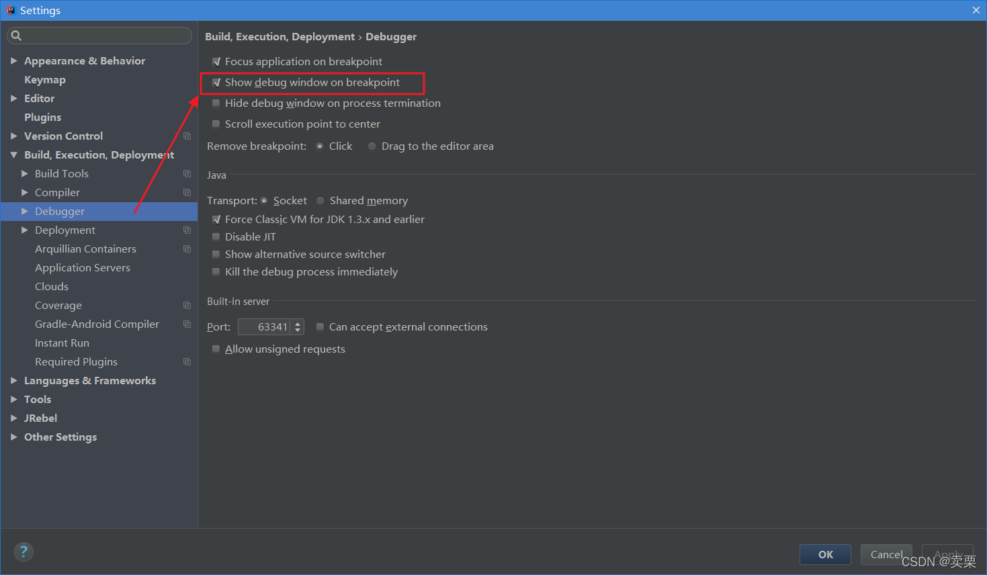Expand the Deployment node arrow

[x=25, y=230]
